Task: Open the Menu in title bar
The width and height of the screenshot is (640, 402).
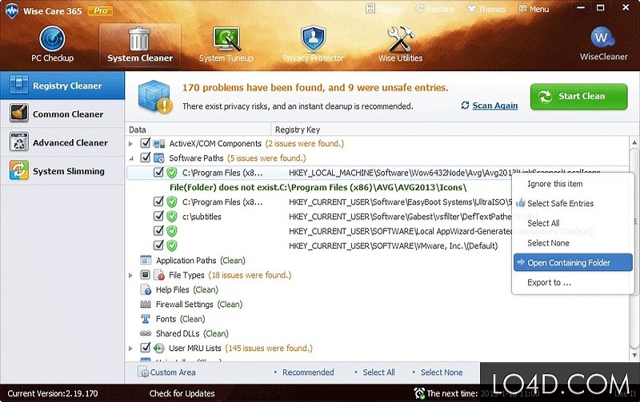Action: click(x=534, y=9)
